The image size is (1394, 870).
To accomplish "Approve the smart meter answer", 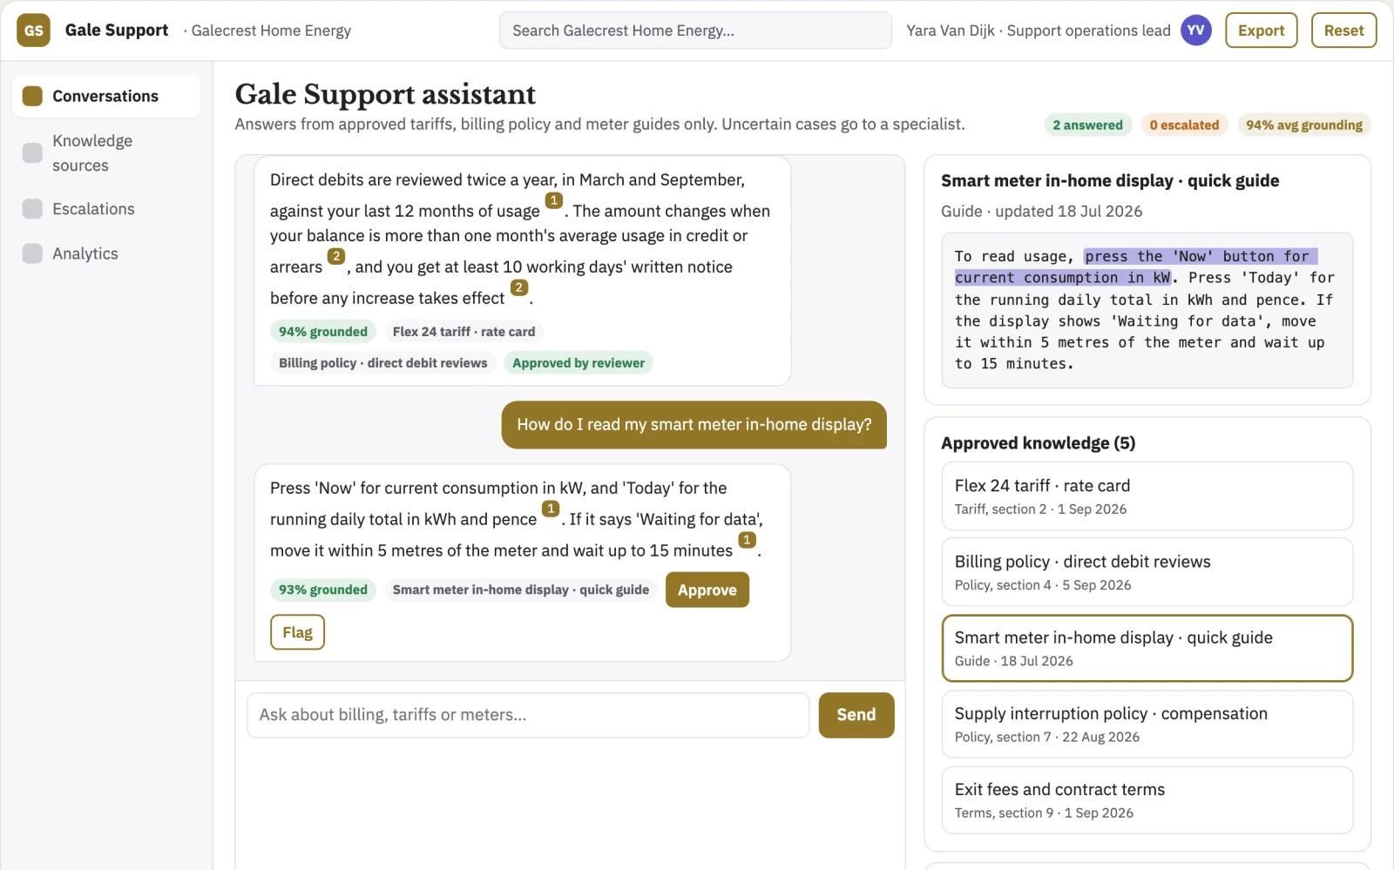I will click(x=707, y=590).
